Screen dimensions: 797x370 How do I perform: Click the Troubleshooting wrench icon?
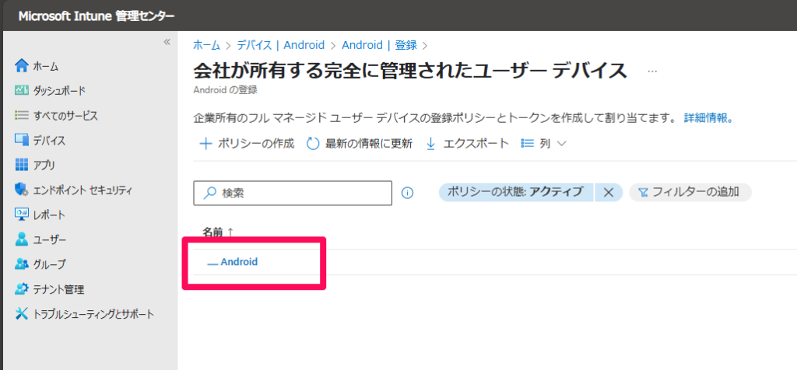(x=22, y=314)
